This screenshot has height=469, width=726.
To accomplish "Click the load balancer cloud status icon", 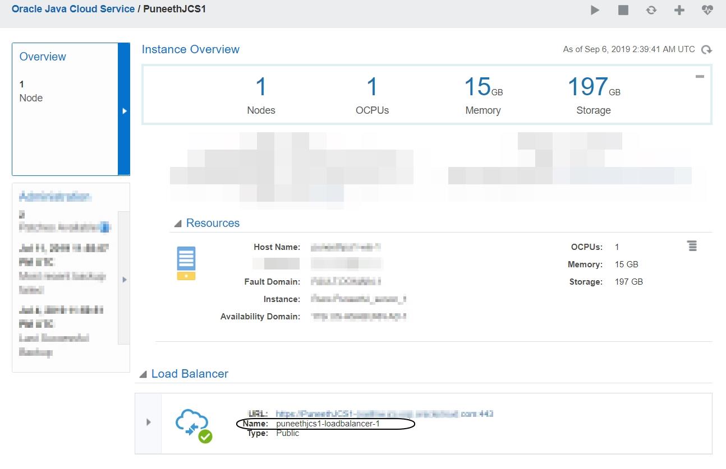I will click(194, 425).
